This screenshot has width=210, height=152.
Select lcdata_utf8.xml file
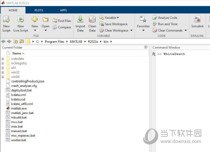tap(20, 104)
